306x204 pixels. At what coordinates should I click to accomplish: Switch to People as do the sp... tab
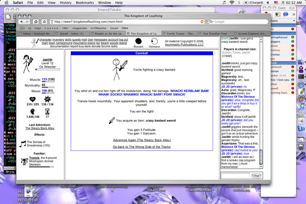tap(108, 34)
